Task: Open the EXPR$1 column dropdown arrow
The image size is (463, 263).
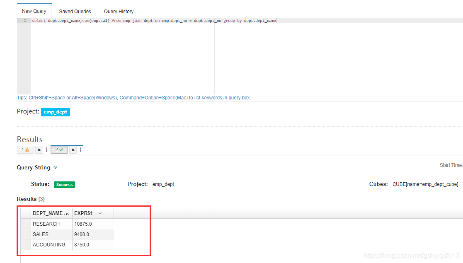Action: click(100, 213)
